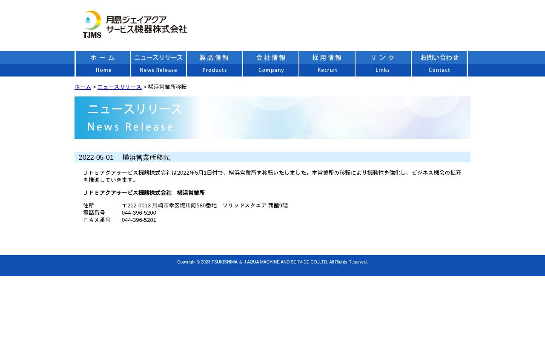The width and height of the screenshot is (545, 340).
Task: Click the 2022-05-01 article date
Action: click(96, 157)
